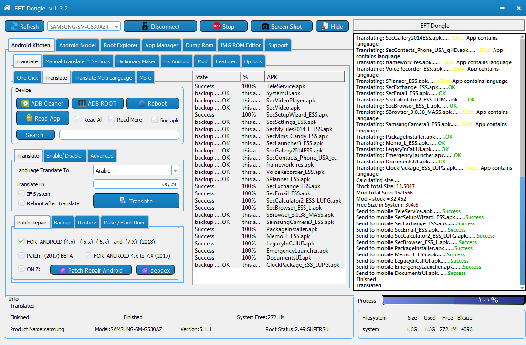The height and width of the screenshot is (345, 526).
Task: Open Restore tab
Action: [x=87, y=223]
